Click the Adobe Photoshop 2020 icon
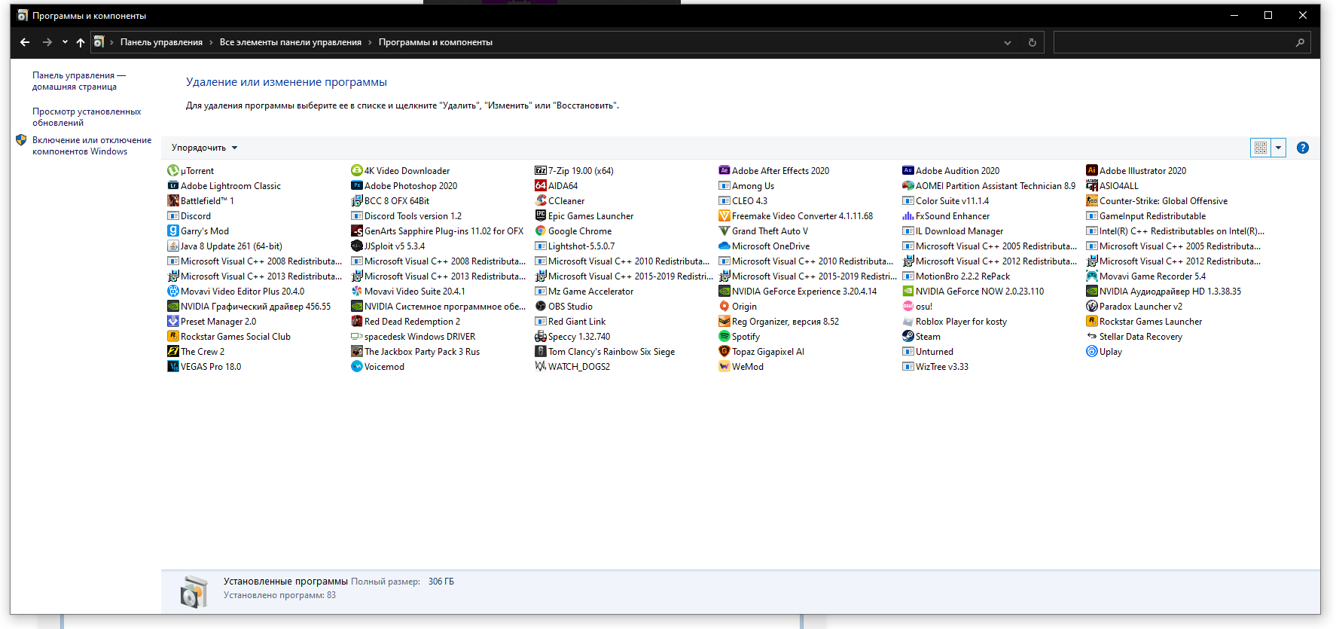 pos(357,186)
